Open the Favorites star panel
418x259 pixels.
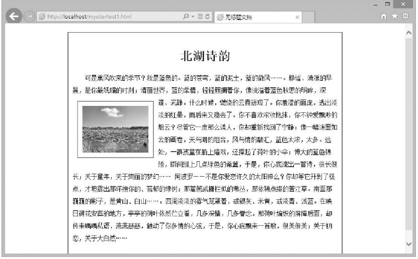(x=395, y=17)
